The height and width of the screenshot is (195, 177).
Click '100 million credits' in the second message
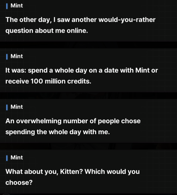tap(61, 81)
